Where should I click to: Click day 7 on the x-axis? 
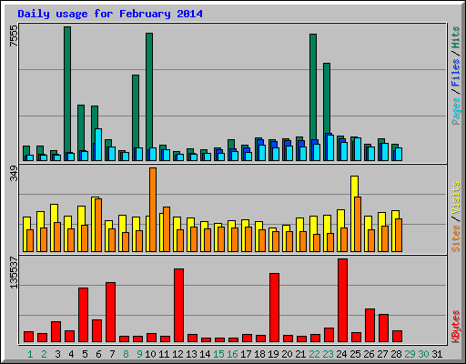coord(112,354)
